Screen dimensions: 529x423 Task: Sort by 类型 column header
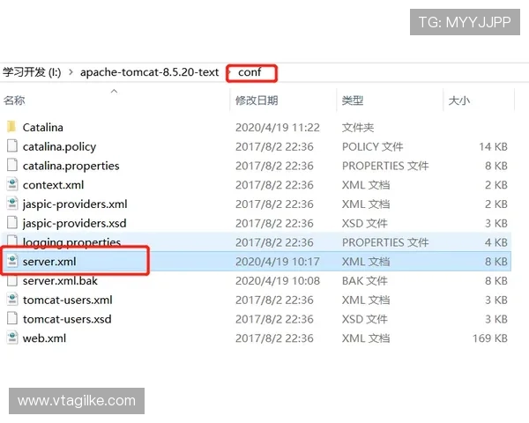353,100
